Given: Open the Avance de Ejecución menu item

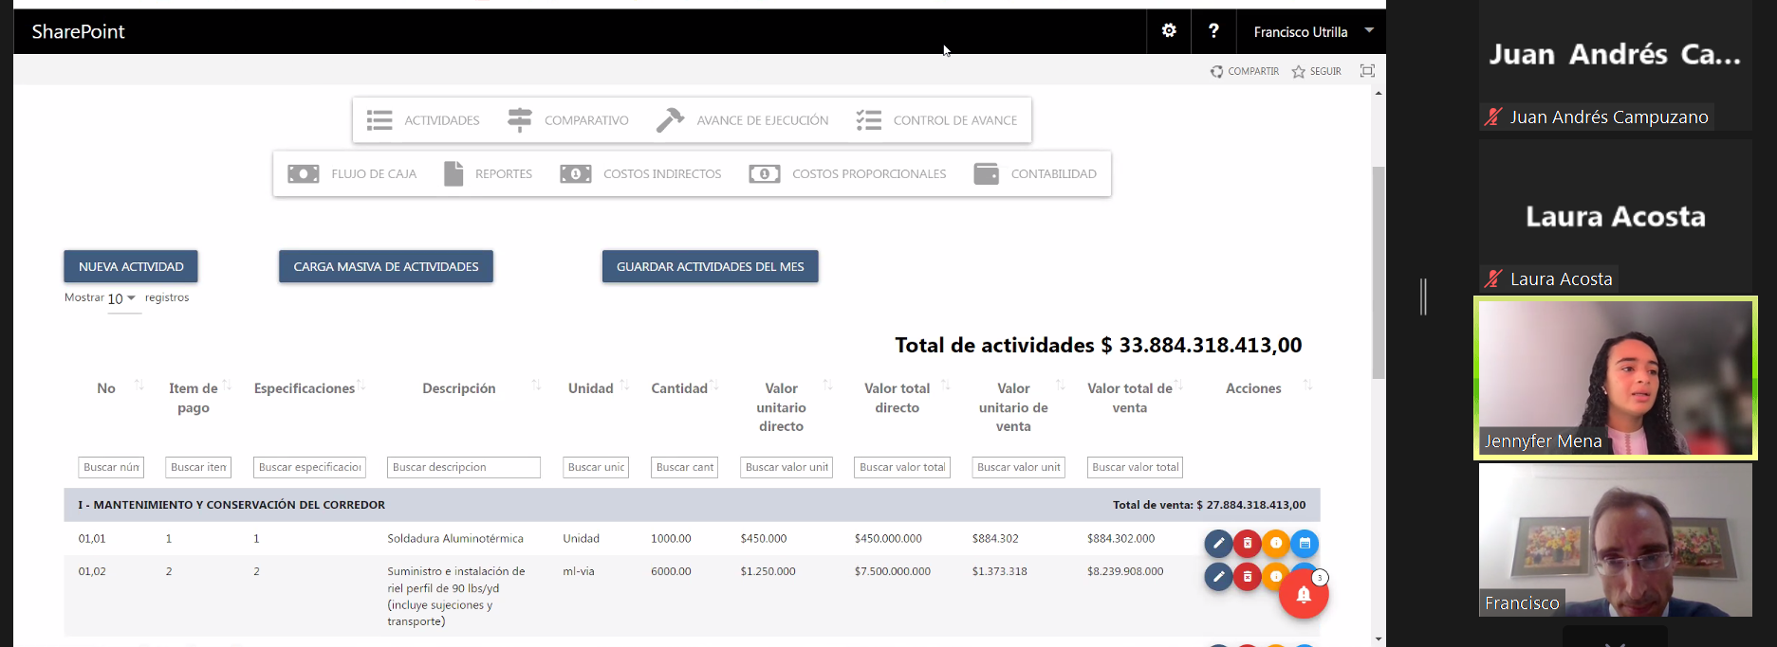Looking at the screenshot, I should (742, 120).
